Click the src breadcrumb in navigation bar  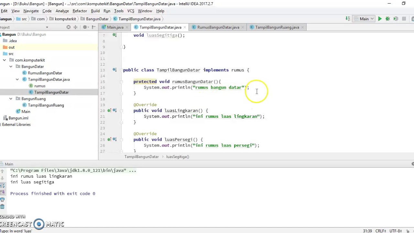click(21, 19)
